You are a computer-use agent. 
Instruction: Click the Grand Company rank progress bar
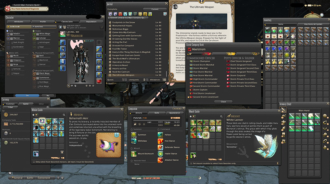tap(223, 54)
